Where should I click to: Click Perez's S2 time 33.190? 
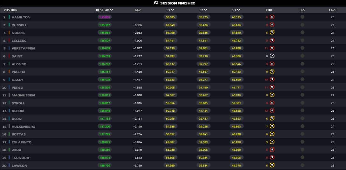204,88
